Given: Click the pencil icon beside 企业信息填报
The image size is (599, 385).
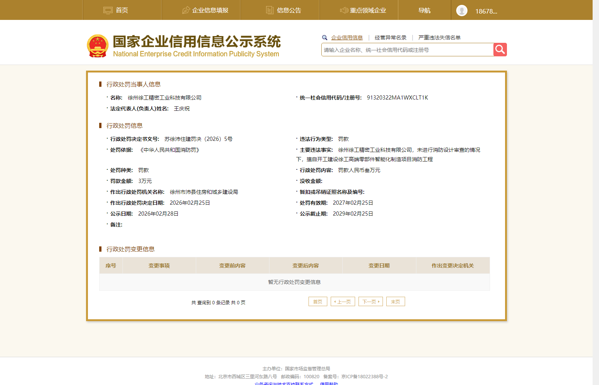Looking at the screenshot, I should tap(186, 11).
